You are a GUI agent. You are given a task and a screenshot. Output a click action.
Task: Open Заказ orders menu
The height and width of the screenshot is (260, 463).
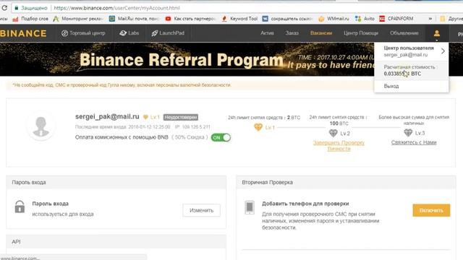click(292, 33)
